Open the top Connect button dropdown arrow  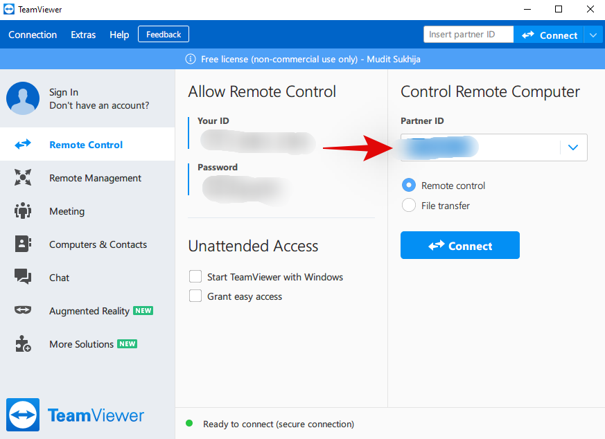pyautogui.click(x=594, y=35)
